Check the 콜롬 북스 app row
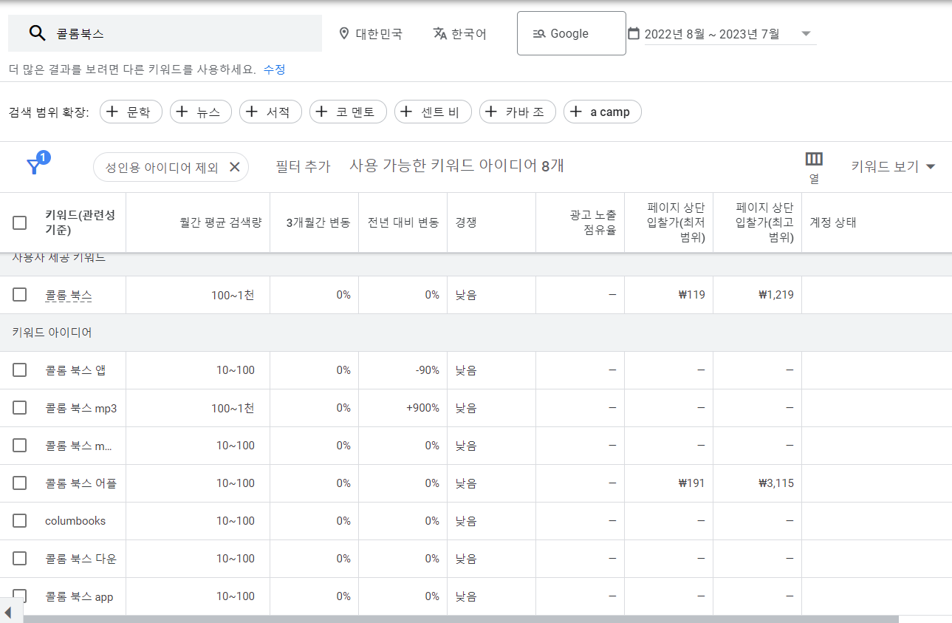This screenshot has height=623, width=952. (x=20, y=596)
